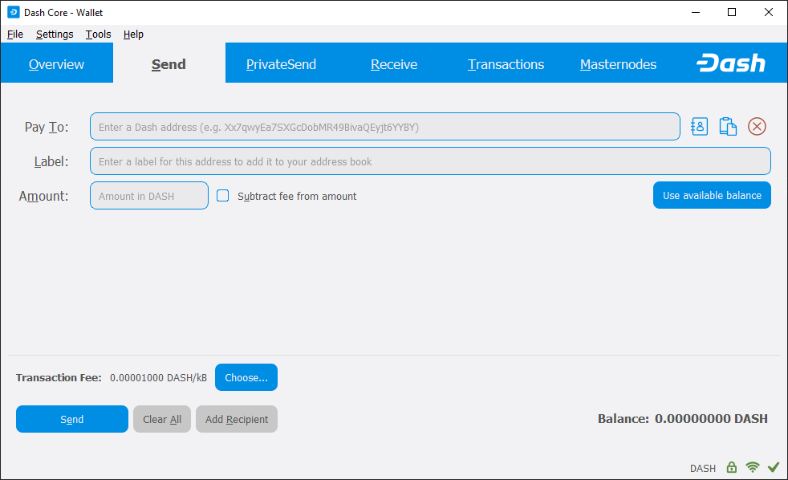Focus the Amount in DASH field
788x480 pixels.
point(148,196)
